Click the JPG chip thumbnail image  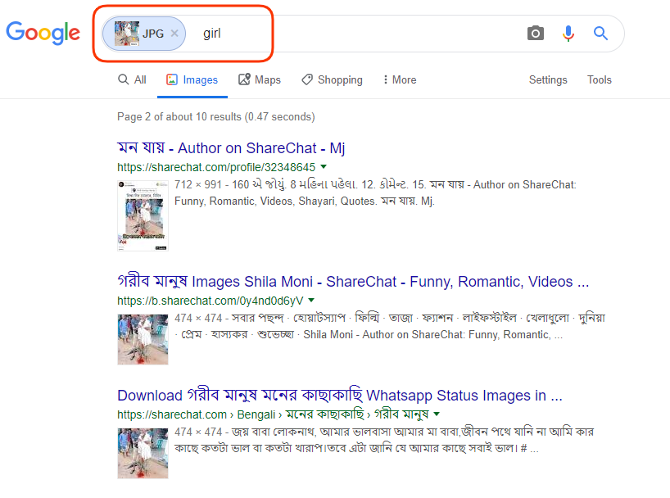(126, 34)
